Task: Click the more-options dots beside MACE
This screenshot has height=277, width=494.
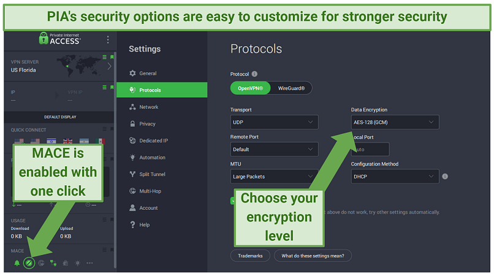Action: click(x=89, y=263)
